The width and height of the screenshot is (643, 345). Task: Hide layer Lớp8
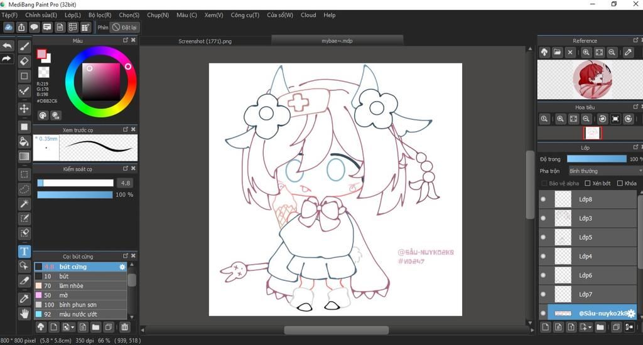[x=543, y=199]
